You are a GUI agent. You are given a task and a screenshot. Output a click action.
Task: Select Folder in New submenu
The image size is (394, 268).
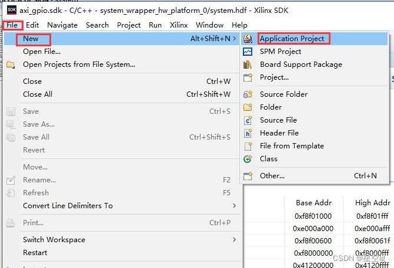pyautogui.click(x=314, y=107)
